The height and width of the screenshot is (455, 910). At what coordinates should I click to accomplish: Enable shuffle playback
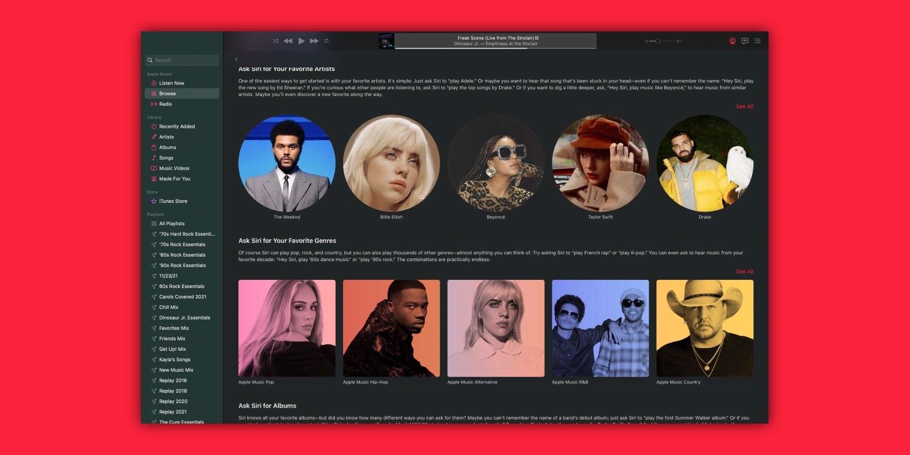click(x=275, y=40)
